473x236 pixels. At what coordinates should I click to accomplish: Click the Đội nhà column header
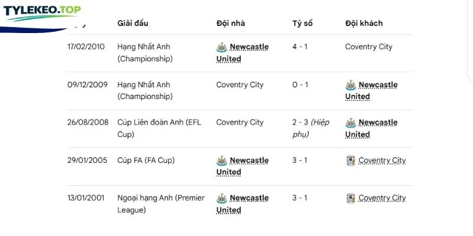231,23
